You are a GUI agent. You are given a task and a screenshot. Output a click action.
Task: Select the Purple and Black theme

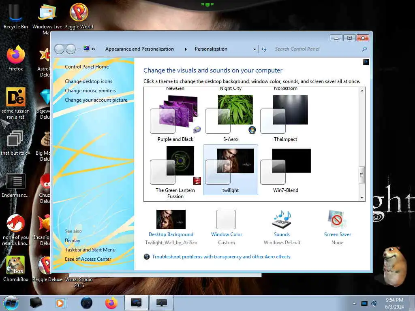click(175, 118)
